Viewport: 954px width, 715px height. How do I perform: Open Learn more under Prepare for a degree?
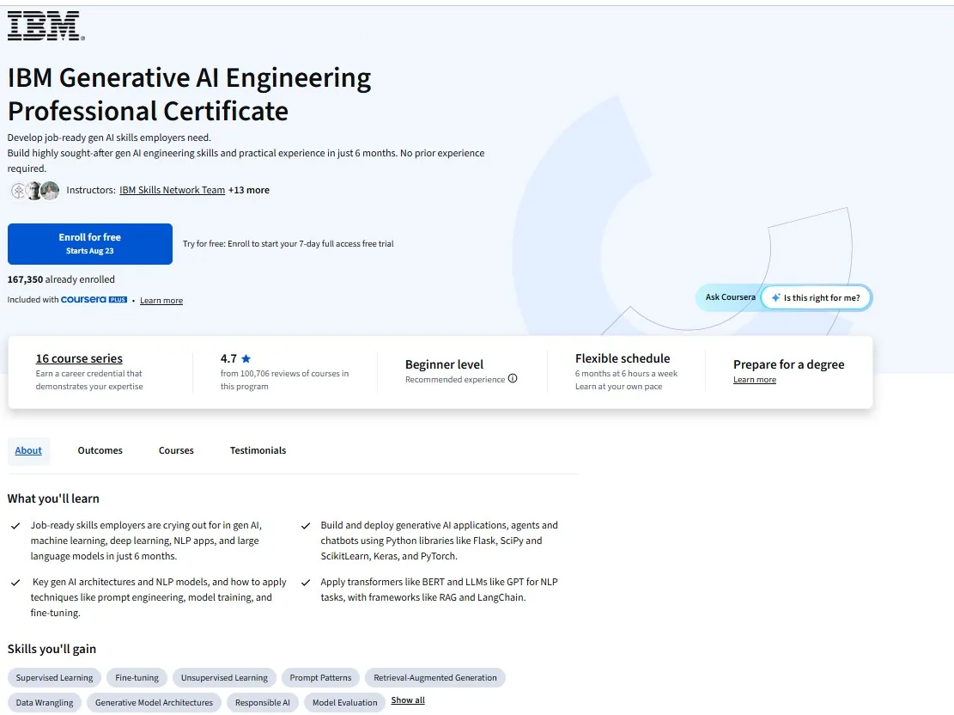pos(755,380)
